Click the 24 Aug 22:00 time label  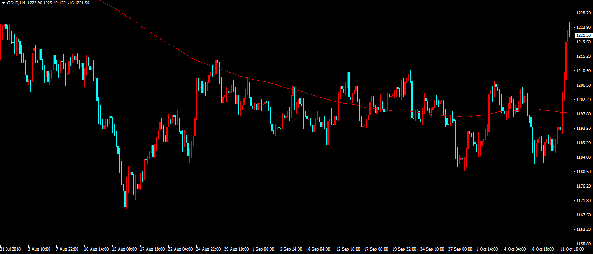[208, 249]
